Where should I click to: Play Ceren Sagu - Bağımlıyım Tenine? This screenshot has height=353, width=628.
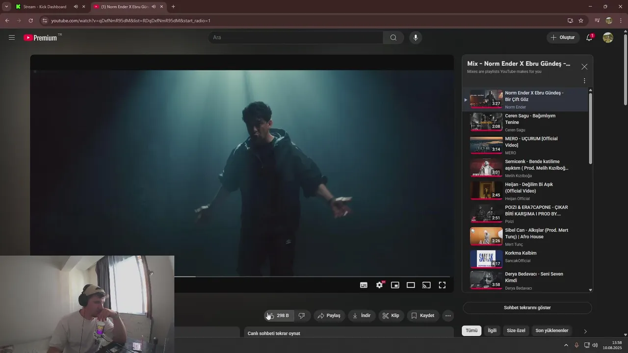coord(525,123)
